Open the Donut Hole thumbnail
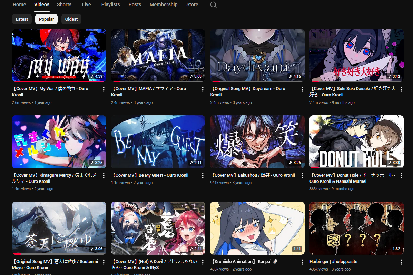Screen dimensions: 413x275 [x=357, y=142]
